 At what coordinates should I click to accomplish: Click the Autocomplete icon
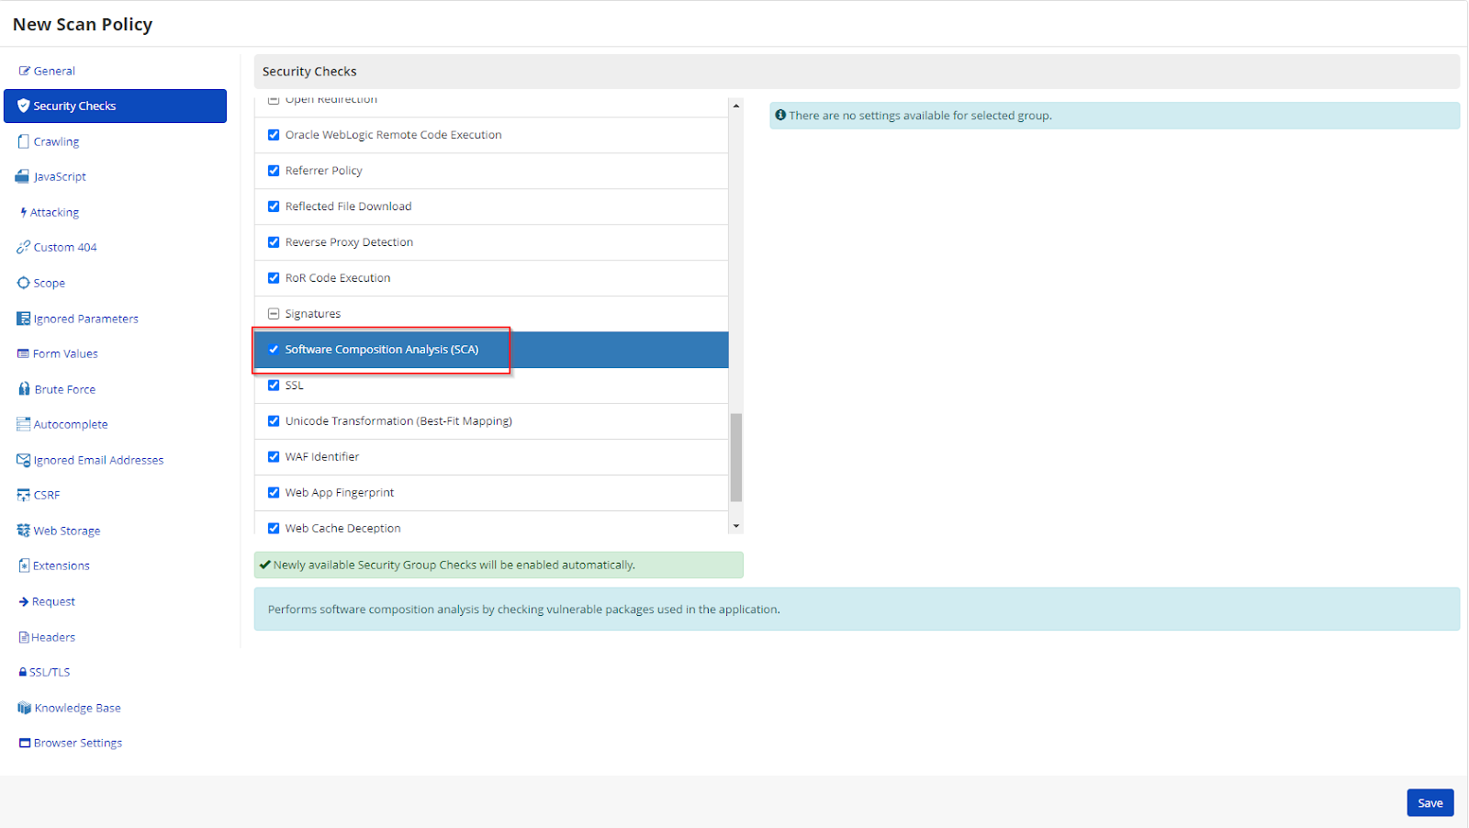pyautogui.click(x=24, y=424)
